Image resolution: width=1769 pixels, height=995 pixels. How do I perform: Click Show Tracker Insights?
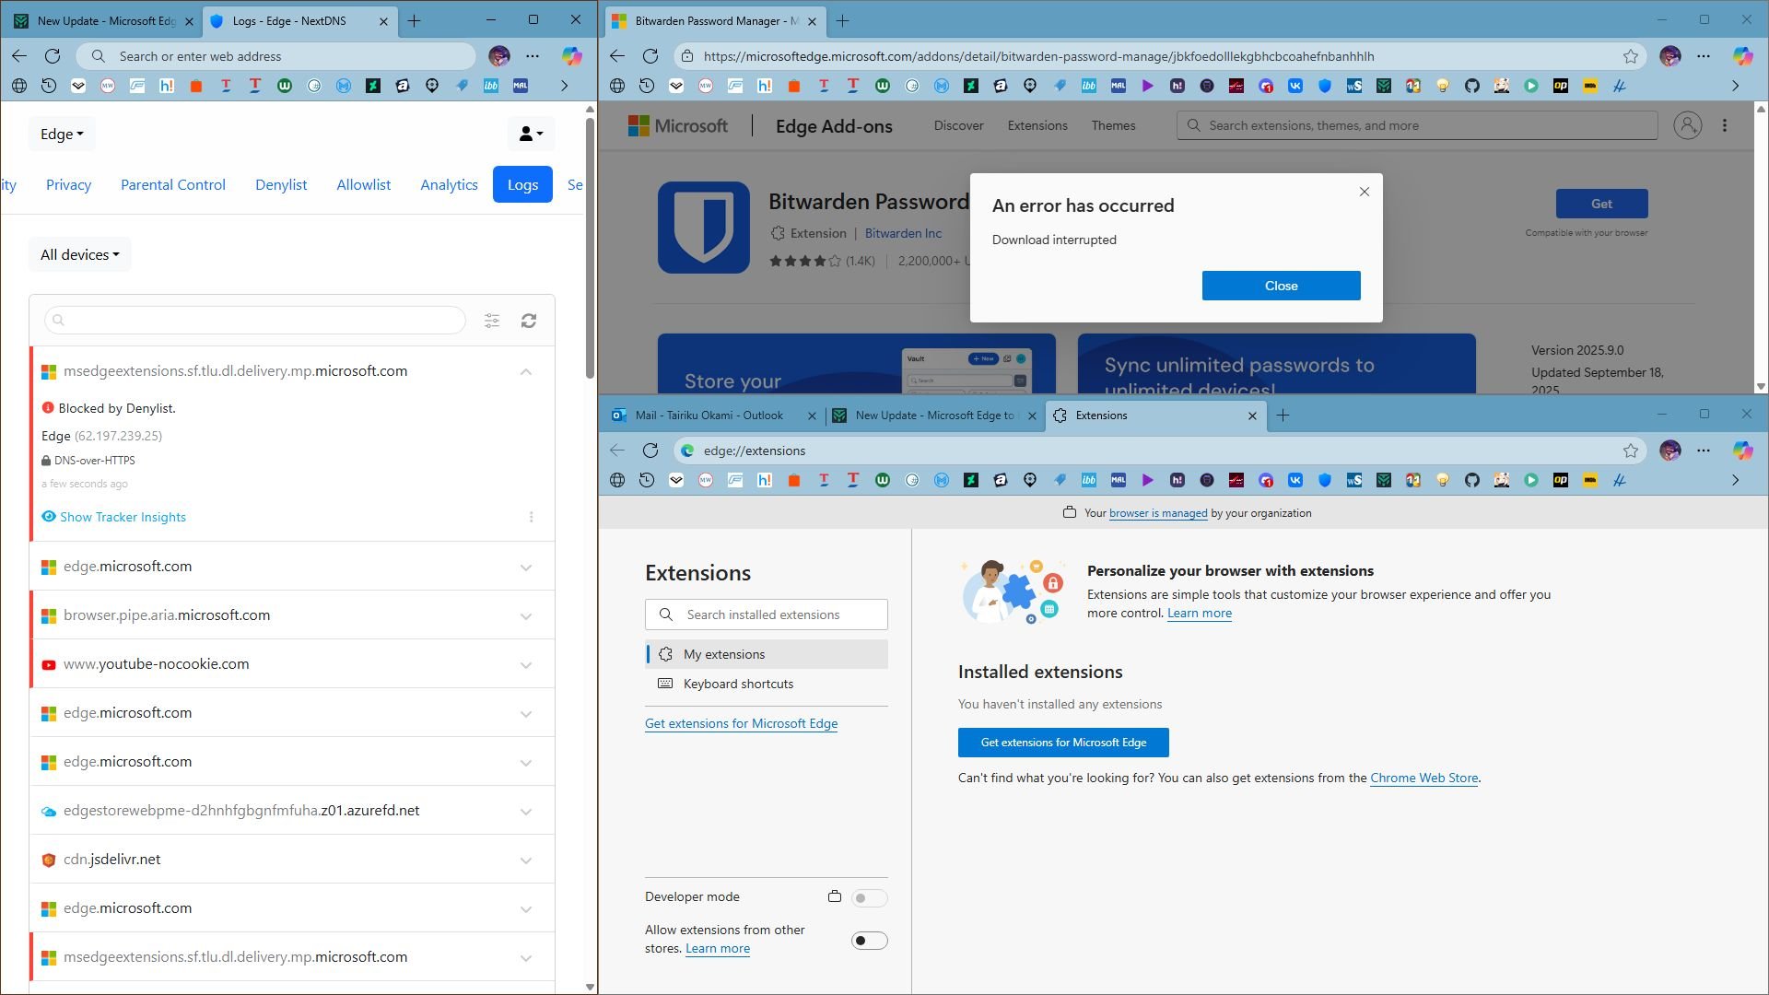click(114, 517)
